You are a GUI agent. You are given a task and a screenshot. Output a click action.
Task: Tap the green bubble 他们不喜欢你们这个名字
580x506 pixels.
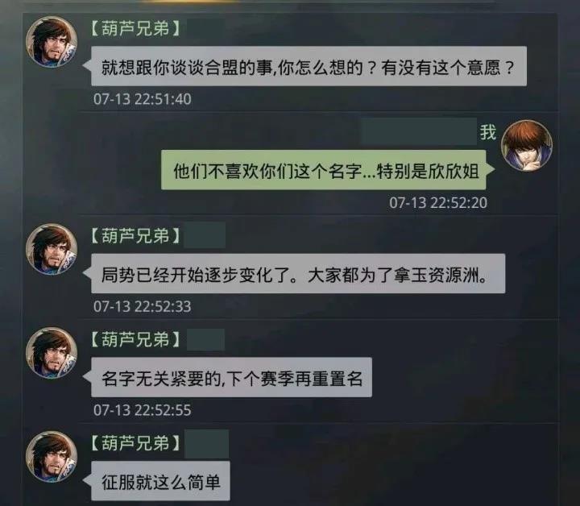324,170
